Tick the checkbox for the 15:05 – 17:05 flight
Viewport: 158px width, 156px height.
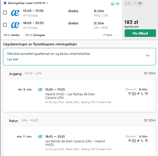5,13
